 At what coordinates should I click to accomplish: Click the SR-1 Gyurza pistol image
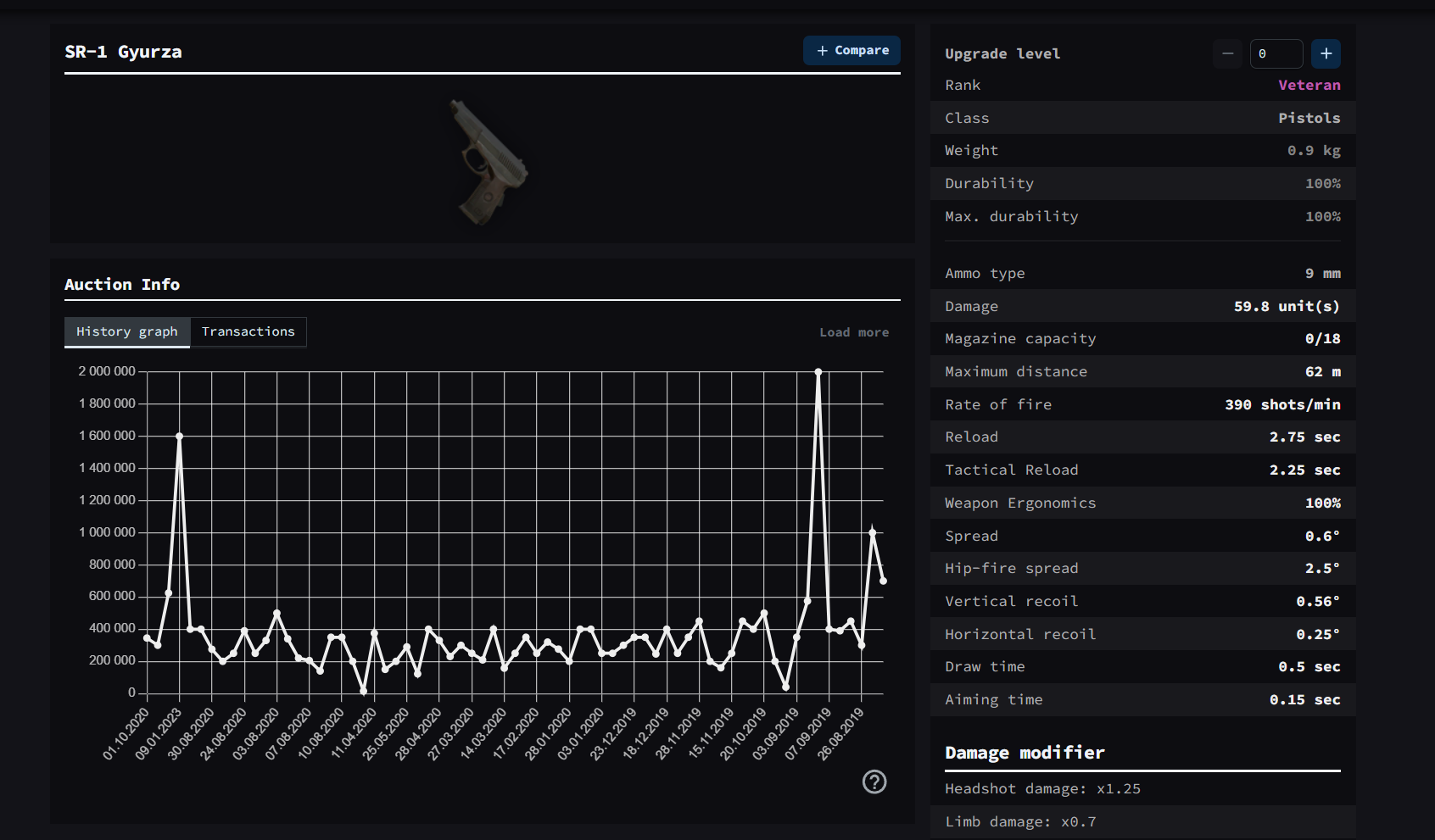click(x=489, y=161)
